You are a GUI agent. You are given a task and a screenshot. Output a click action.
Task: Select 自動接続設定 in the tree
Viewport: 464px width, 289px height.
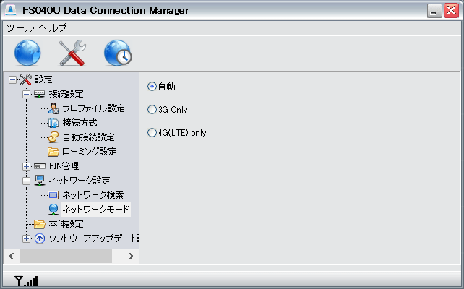pos(88,137)
